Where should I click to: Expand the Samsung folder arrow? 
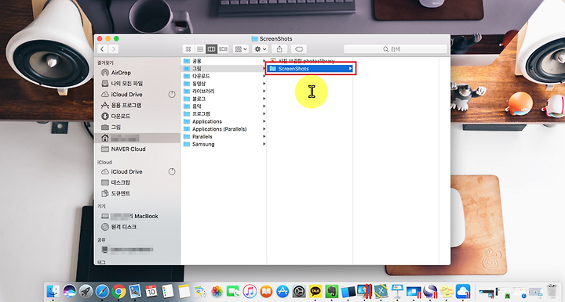(264, 144)
